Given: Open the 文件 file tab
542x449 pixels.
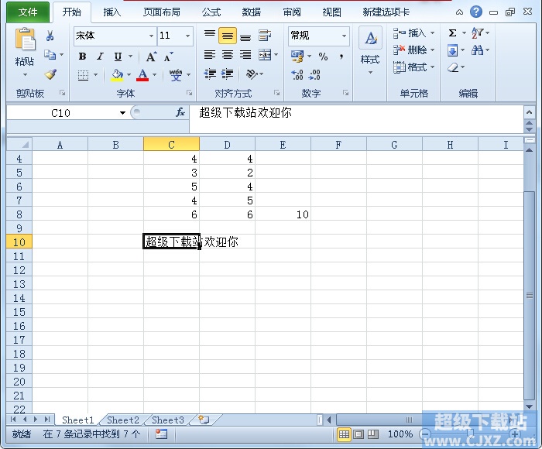Looking at the screenshot, I should [28, 12].
